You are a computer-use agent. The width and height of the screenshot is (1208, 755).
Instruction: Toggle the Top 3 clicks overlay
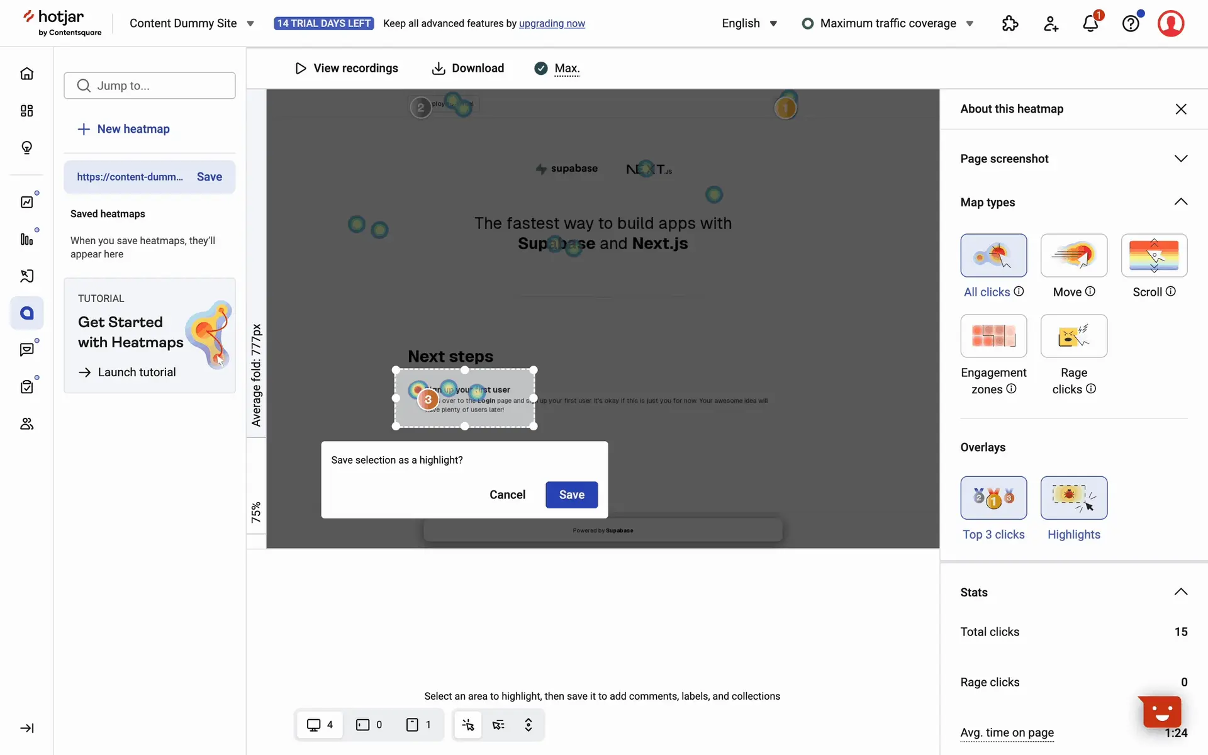coord(993,498)
